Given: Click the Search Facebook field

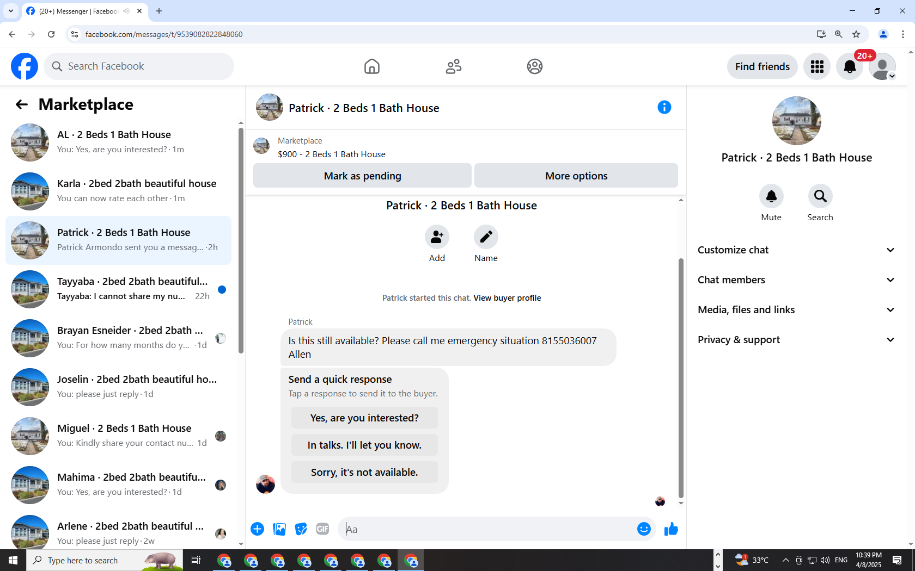Looking at the screenshot, I should coord(139,66).
